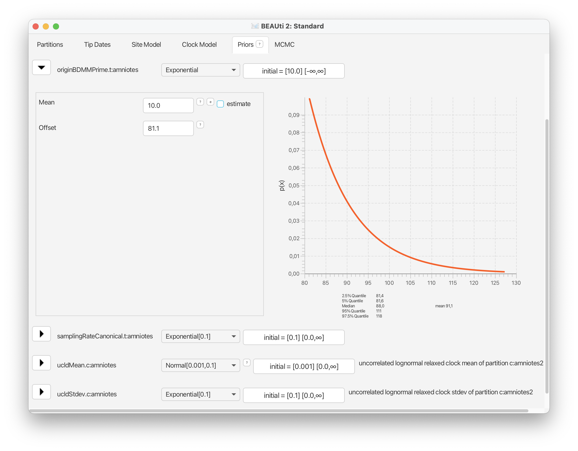
Task: Click the initial = [0.001] [0.0,∞] button
Action: [304, 366]
